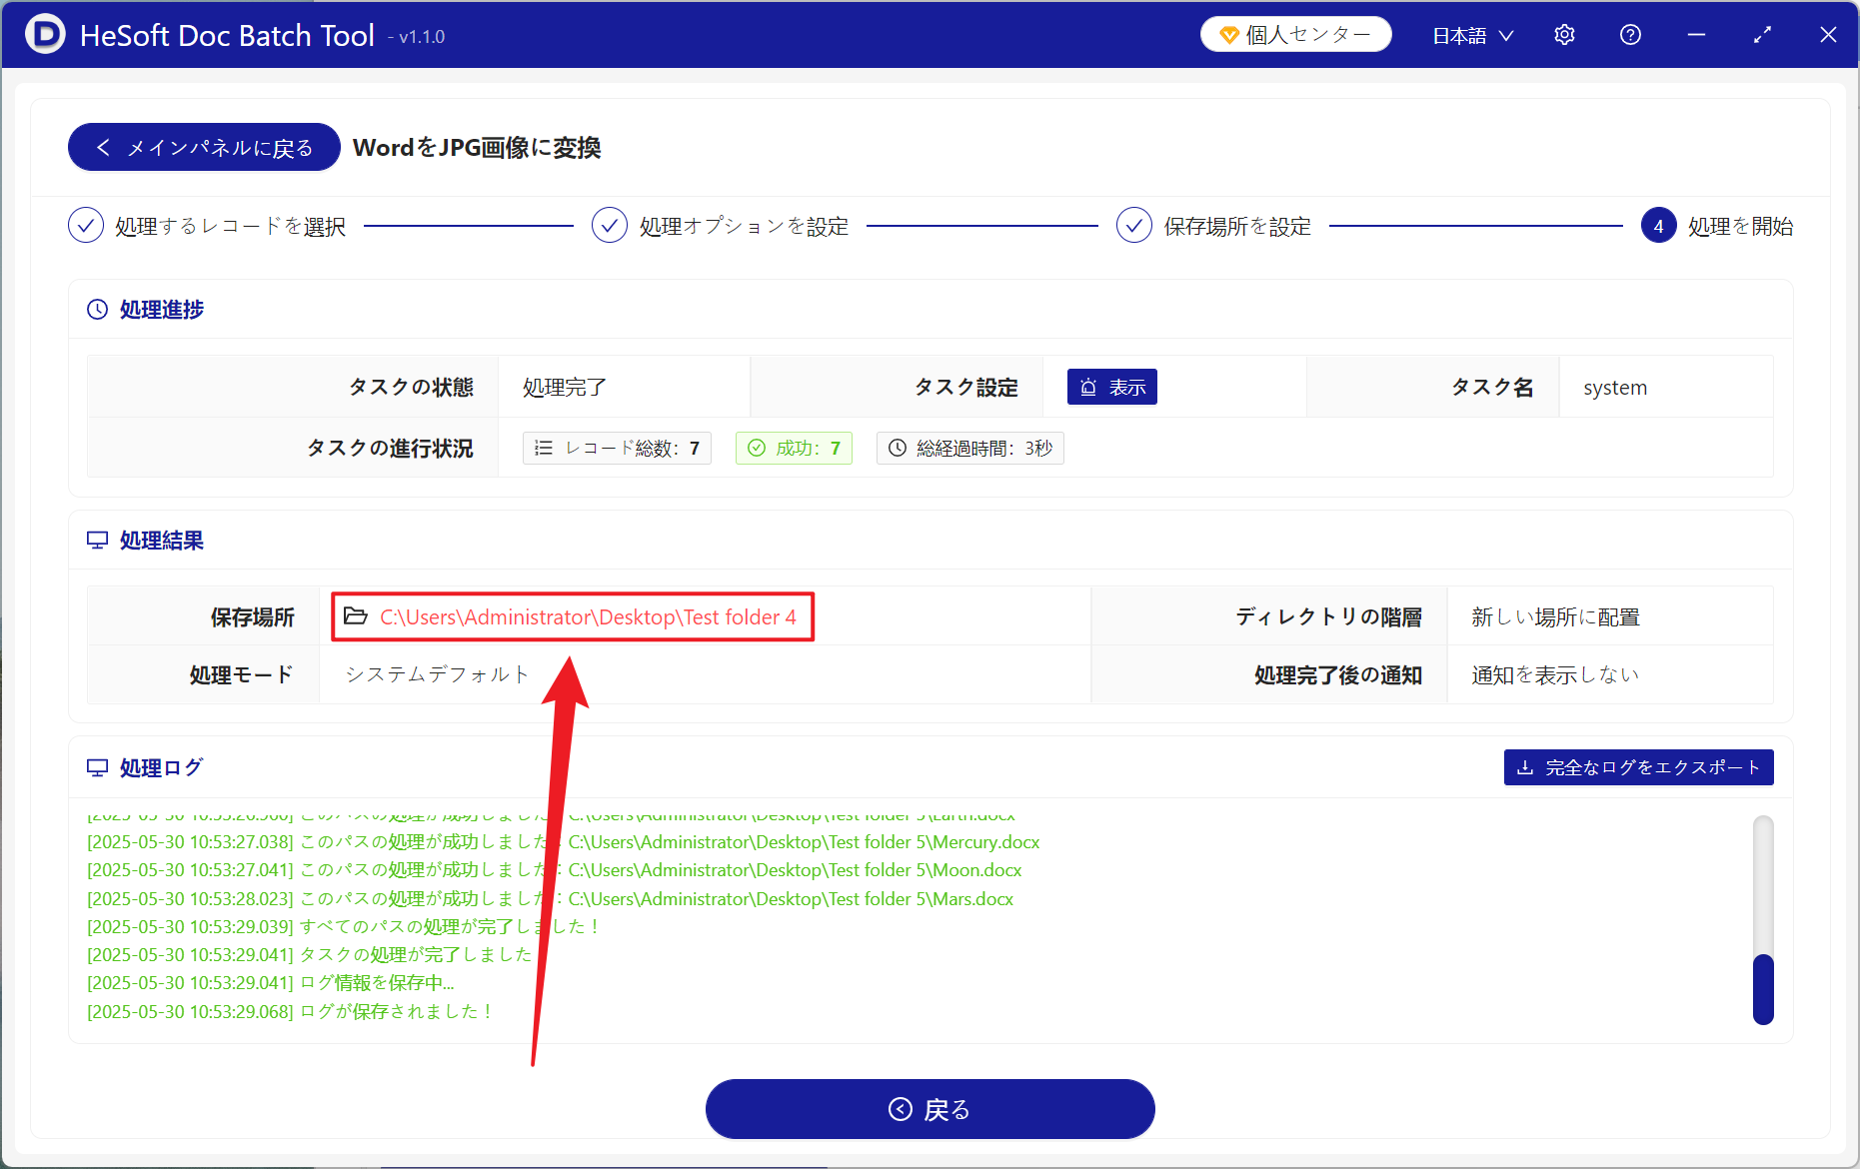This screenshot has width=1860, height=1169.
Task: Close the HeSoft window
Action: (x=1828, y=35)
